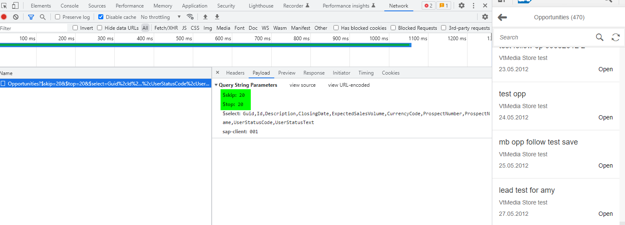
Task: Collapse the Query String Parameters section
Action: [216, 85]
